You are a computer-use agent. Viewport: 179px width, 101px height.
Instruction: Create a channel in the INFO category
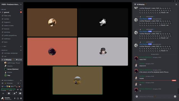click(21, 46)
